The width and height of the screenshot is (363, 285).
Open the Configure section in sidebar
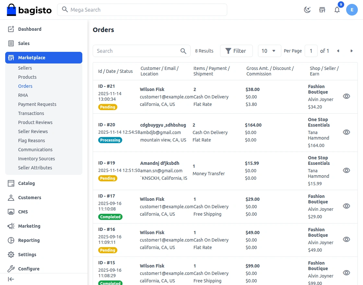(x=29, y=269)
